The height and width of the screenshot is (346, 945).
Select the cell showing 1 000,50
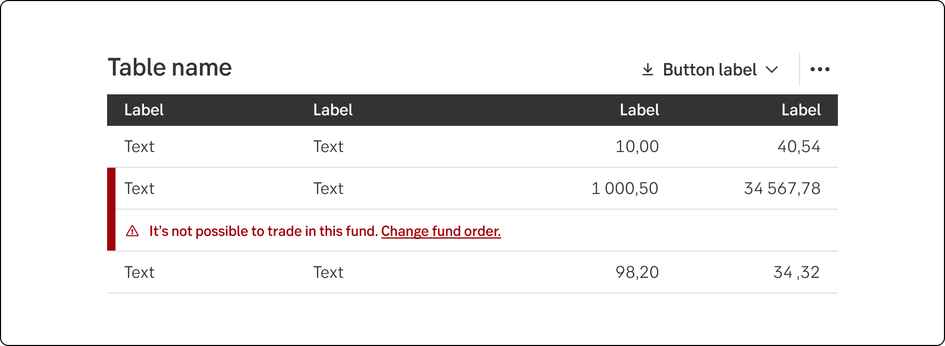(x=625, y=189)
